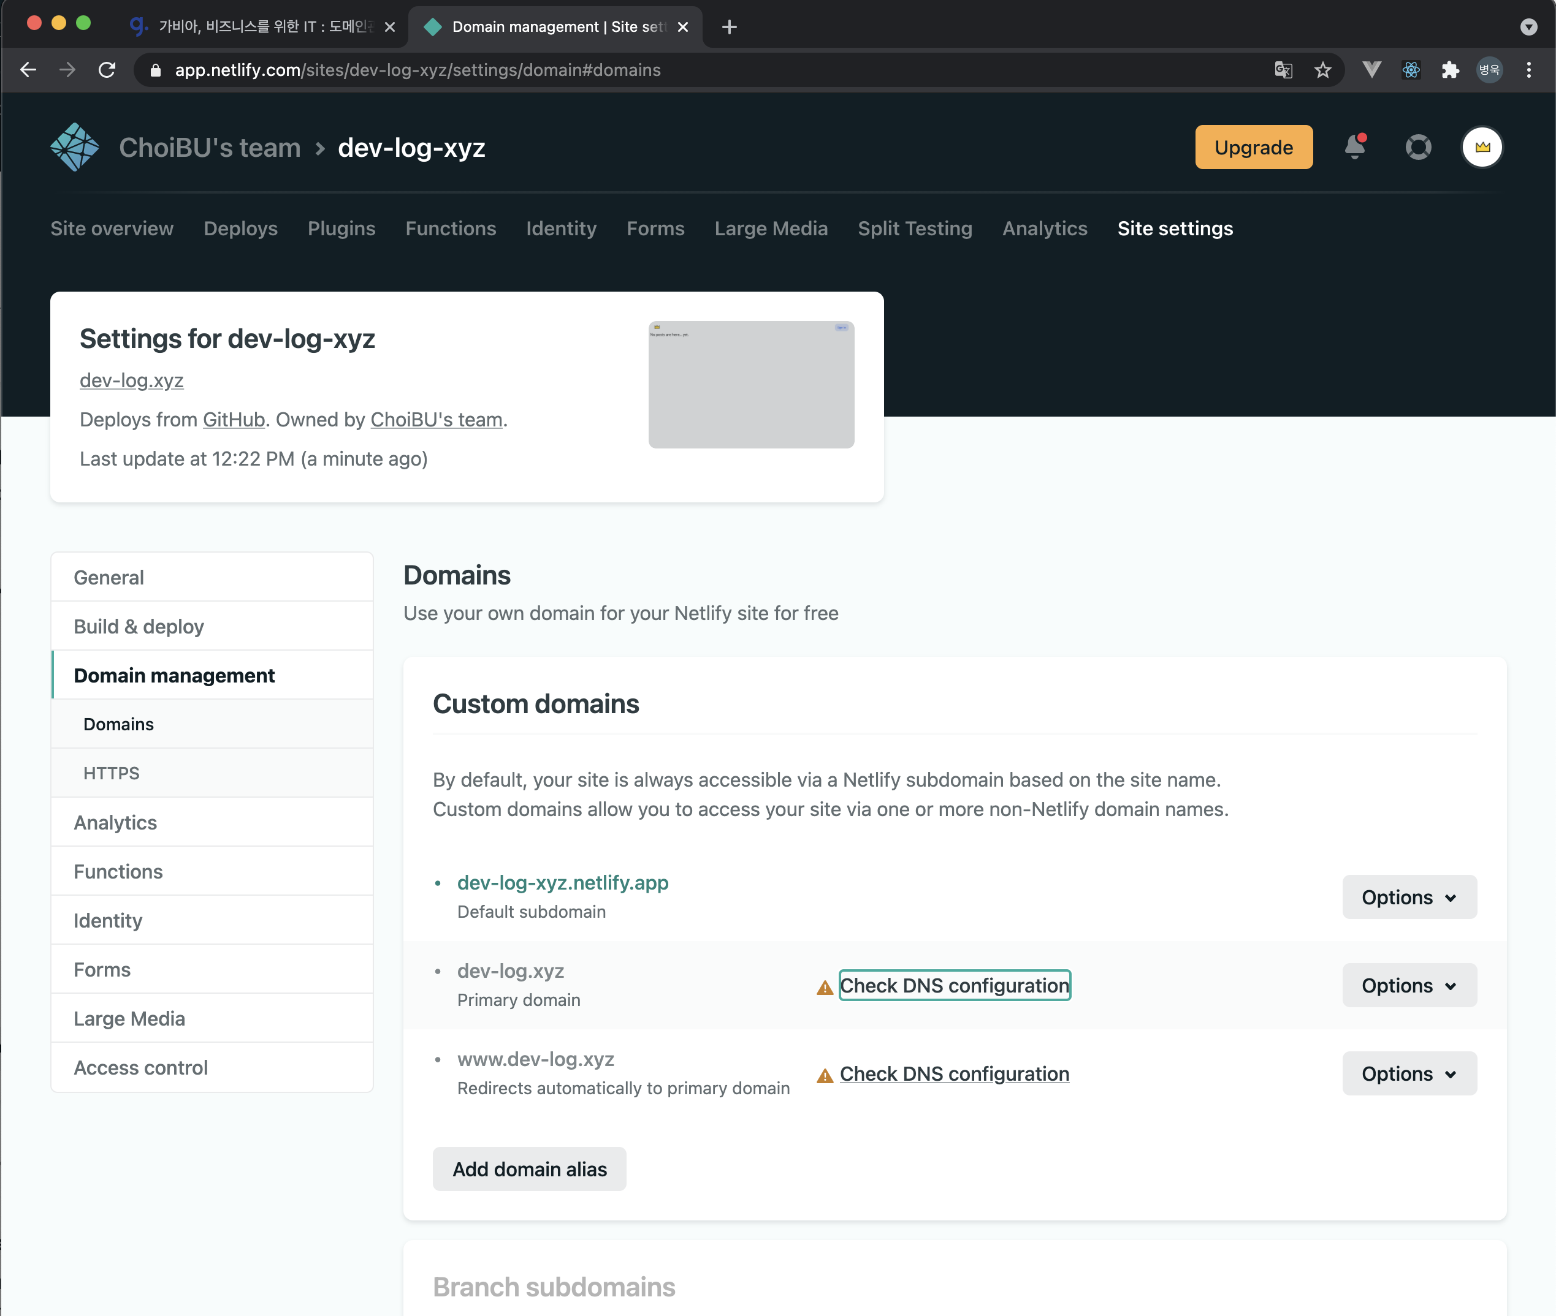Click the support lifebuoy icon

1418,147
